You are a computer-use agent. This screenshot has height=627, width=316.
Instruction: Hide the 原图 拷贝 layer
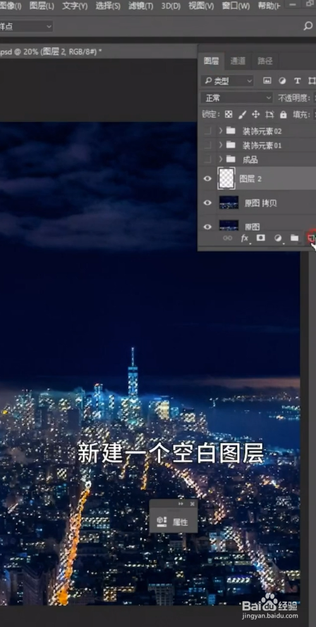(207, 203)
